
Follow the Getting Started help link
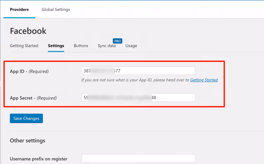tap(204, 80)
